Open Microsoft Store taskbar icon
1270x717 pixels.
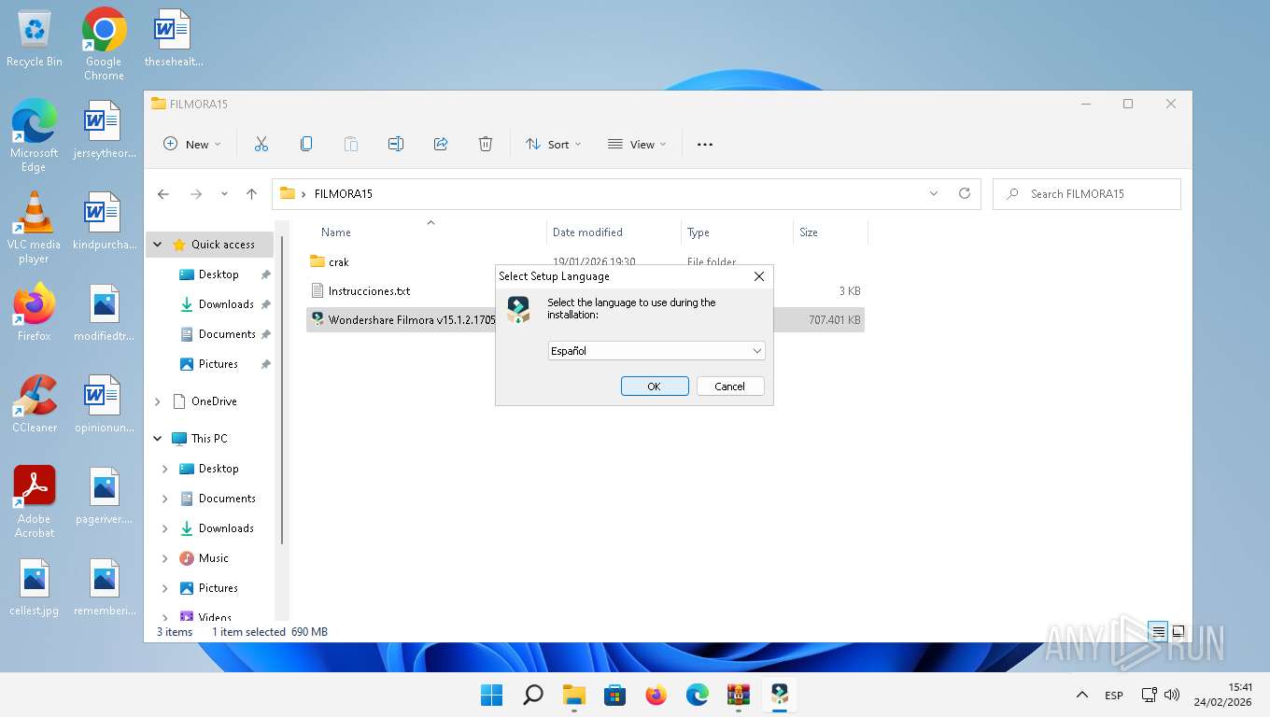614,695
